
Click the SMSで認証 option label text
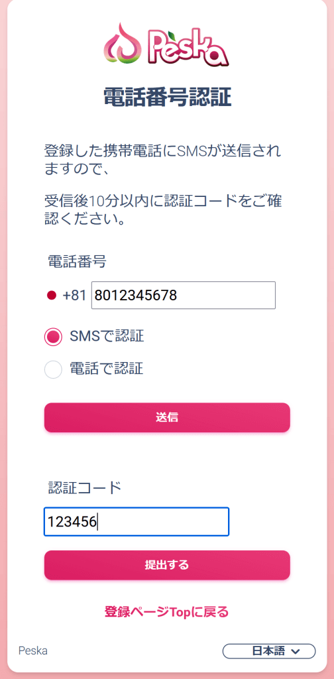pyautogui.click(x=107, y=336)
